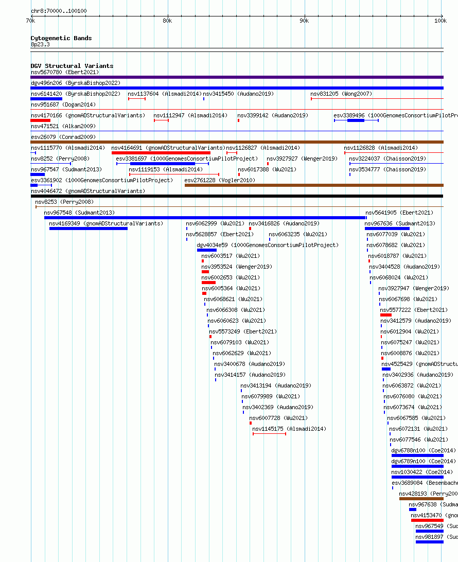Select nsv3953524 (Wenger2019) label
Viewport: 458px width, 562px height.
(237, 267)
